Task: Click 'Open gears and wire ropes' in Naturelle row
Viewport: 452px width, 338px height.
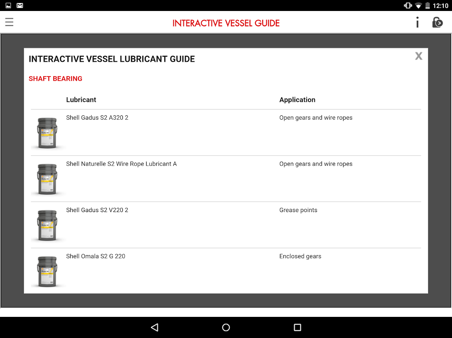Action: click(316, 164)
